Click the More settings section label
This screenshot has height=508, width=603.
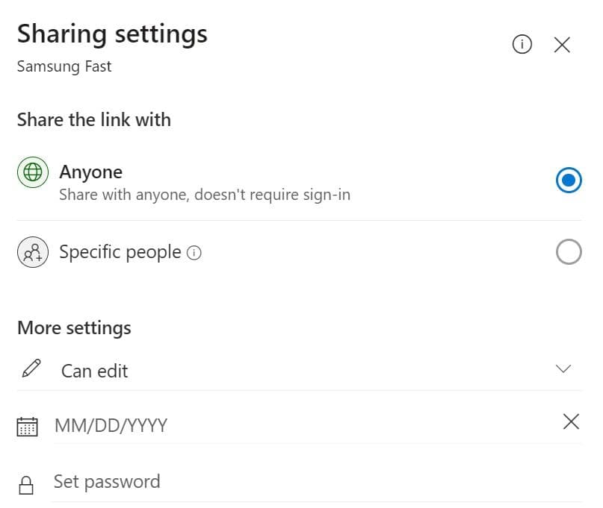point(73,328)
